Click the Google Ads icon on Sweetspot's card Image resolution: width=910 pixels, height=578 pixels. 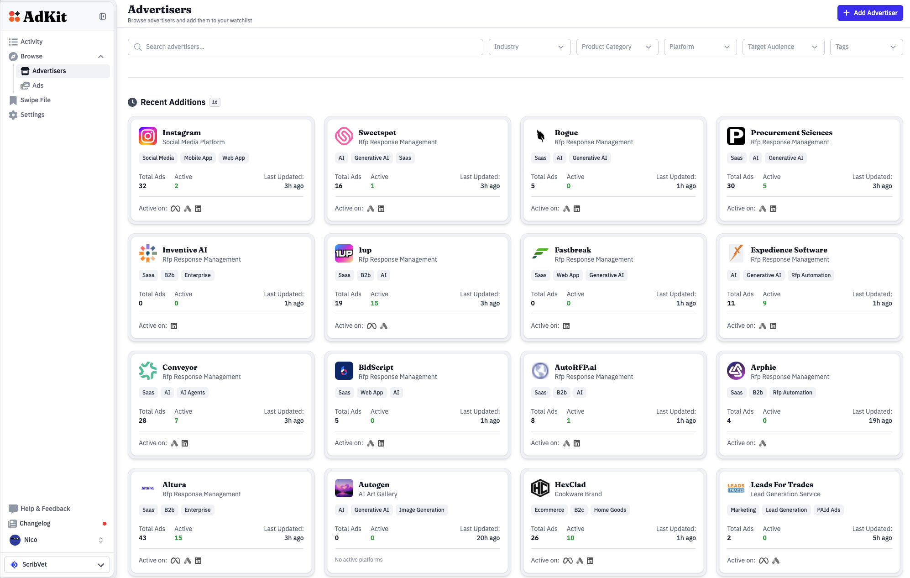370,209
